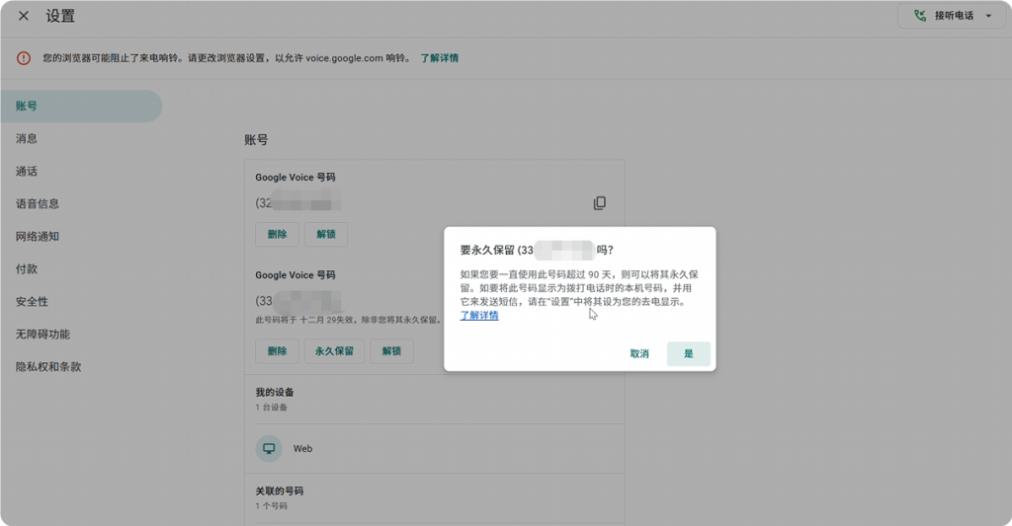Viewport: 1012px width, 526px height.
Task: Go to 通话 settings in sidebar
Action: [x=27, y=171]
